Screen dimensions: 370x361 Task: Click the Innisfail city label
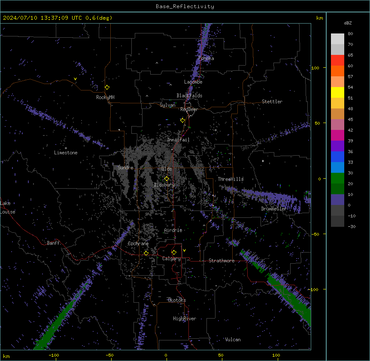178,140
